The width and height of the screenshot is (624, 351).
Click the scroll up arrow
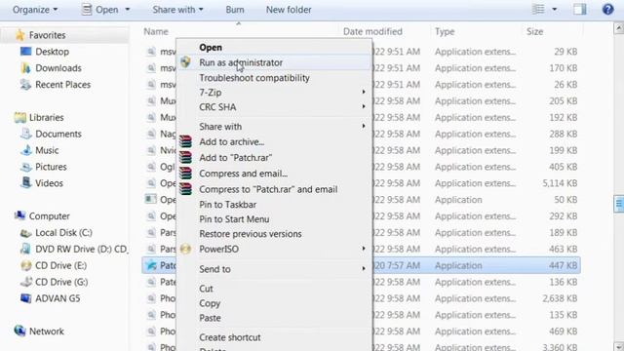(x=618, y=28)
